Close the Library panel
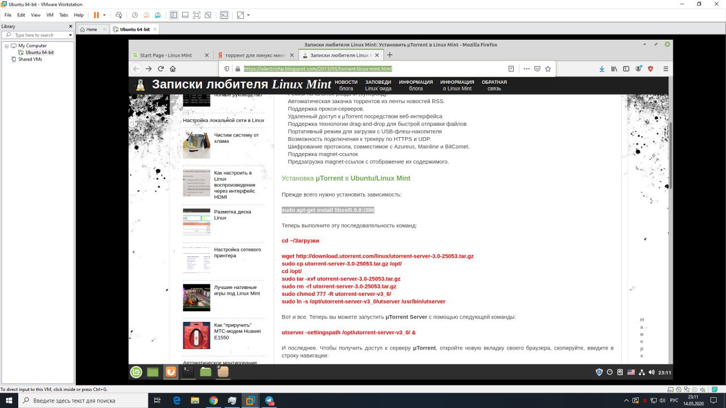 click(71, 26)
